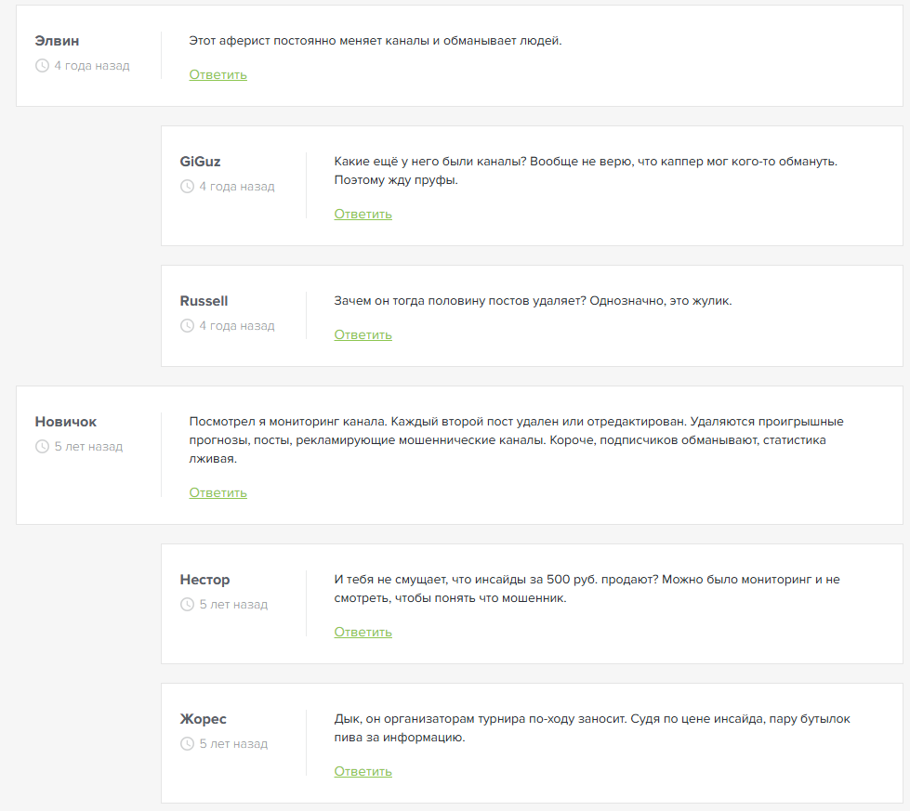Click the clock icon under Новичок

(x=42, y=446)
